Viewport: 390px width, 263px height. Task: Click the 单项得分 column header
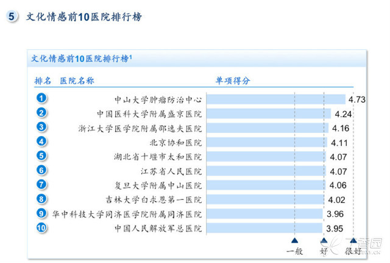click(x=233, y=81)
